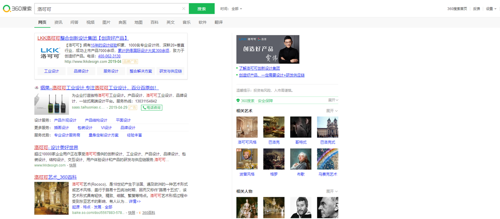500x219 pixels.
Task: Open the VI设计 link
Action: pyautogui.click(x=106, y=128)
